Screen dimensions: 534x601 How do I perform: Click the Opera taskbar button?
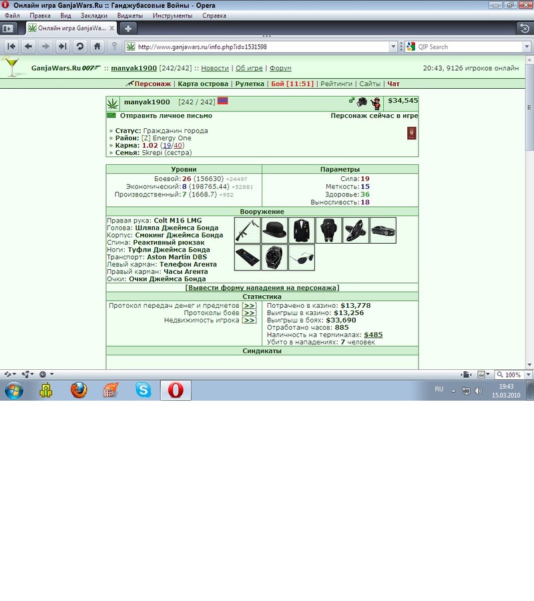(176, 390)
